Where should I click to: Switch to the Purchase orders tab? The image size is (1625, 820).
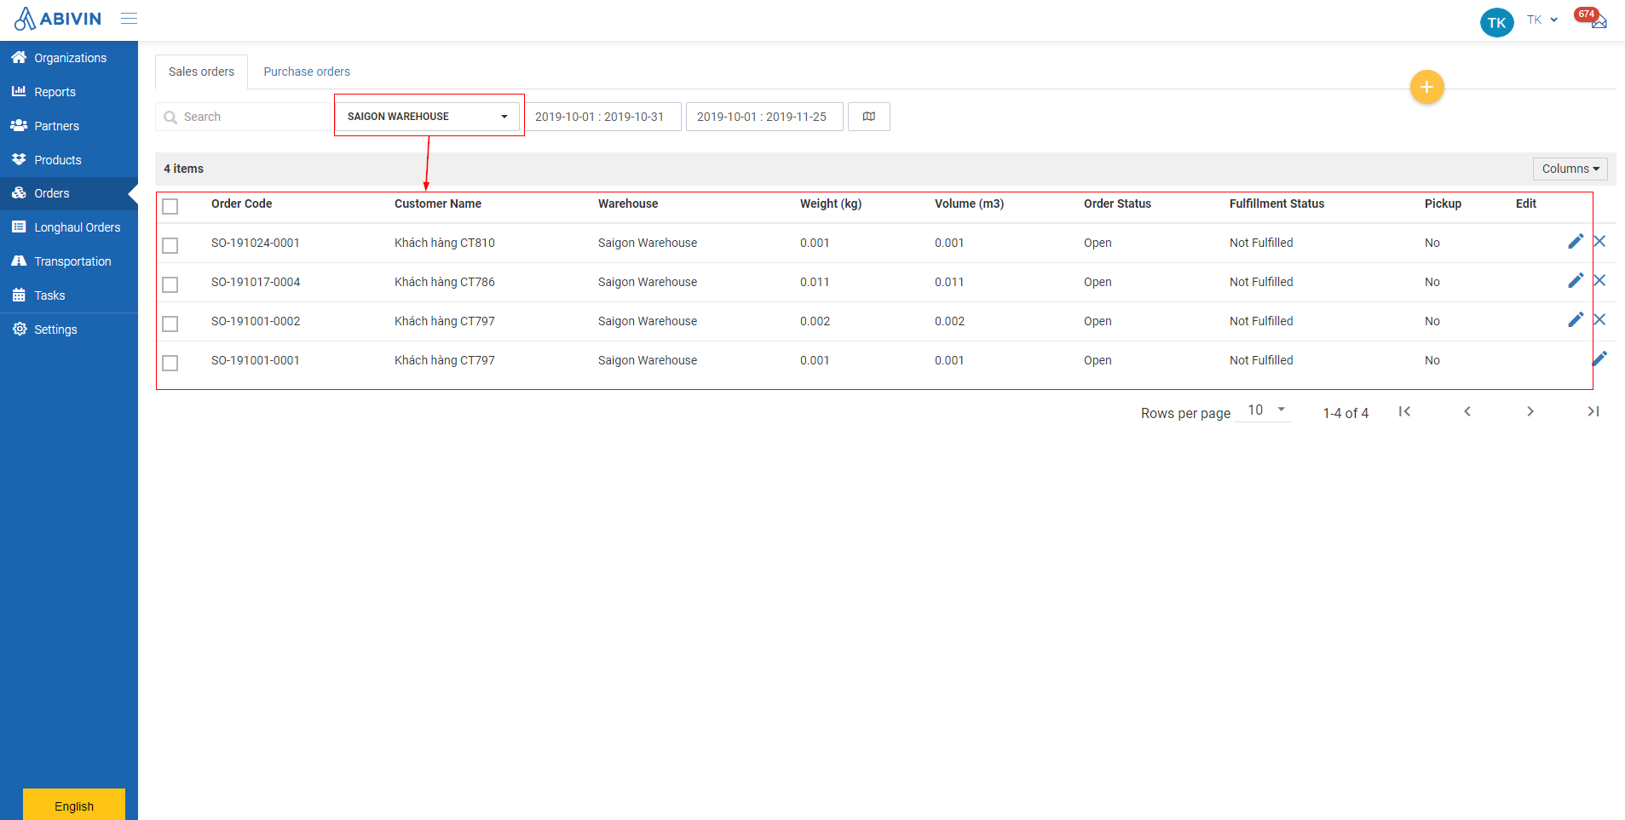coord(307,72)
